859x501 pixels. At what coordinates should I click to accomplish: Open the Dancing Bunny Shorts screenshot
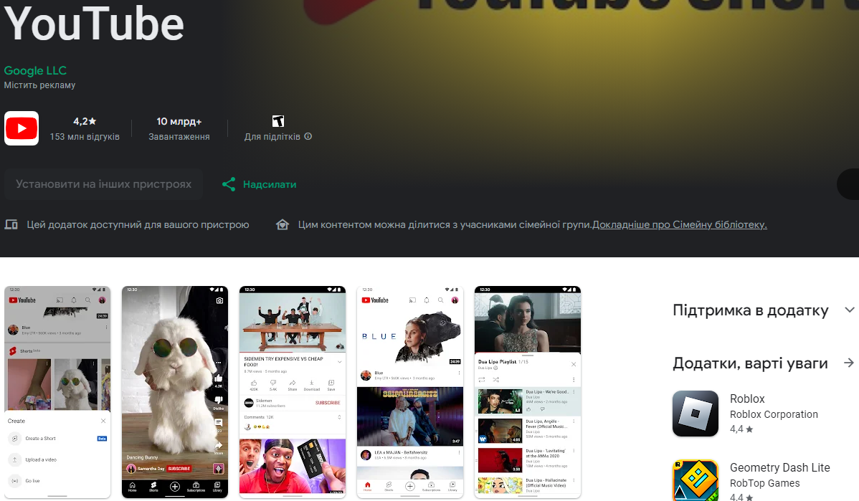(175, 391)
